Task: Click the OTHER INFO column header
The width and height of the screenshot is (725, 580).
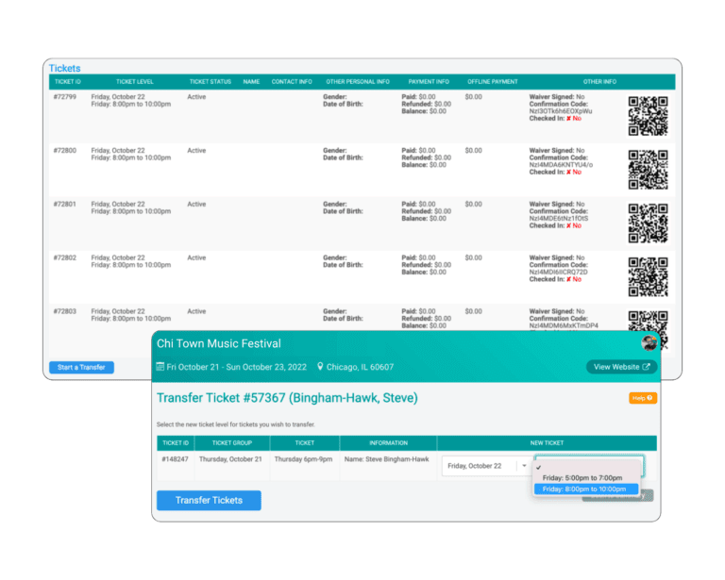Action: 599,82
